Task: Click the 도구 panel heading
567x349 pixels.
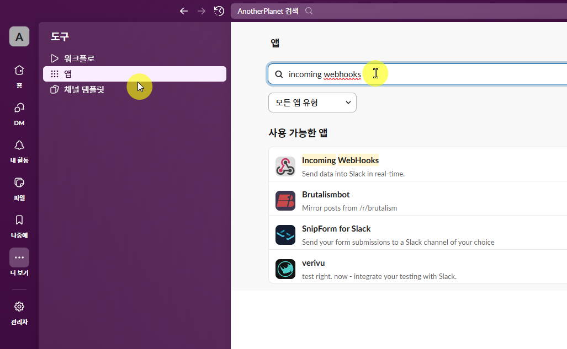Action: click(60, 36)
